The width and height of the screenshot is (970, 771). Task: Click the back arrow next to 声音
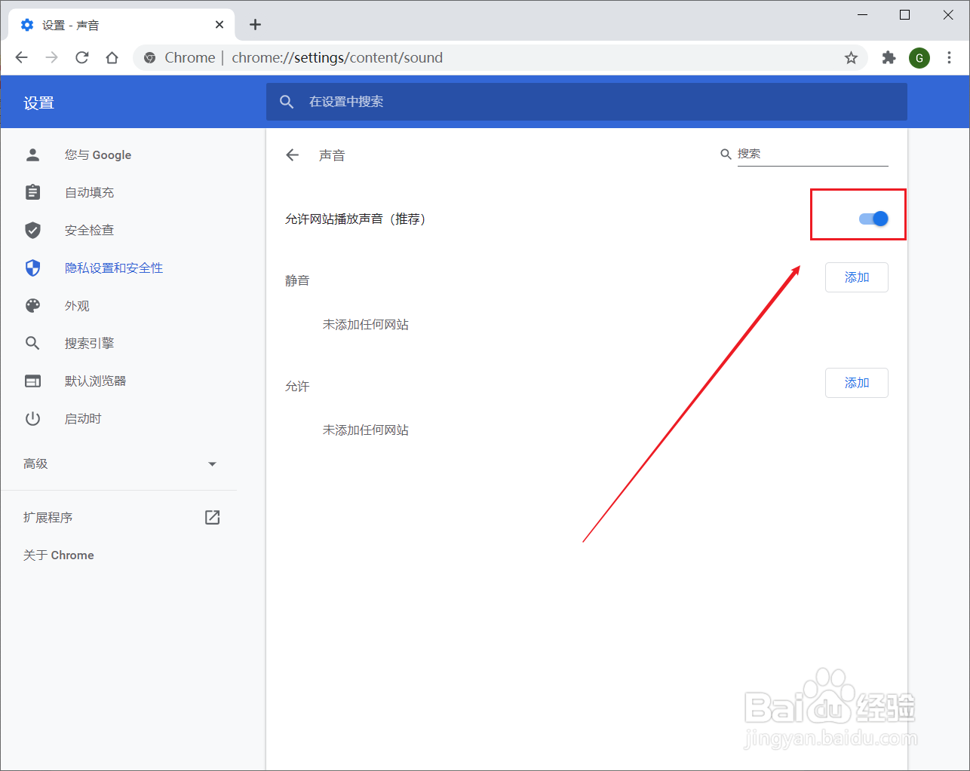click(293, 155)
